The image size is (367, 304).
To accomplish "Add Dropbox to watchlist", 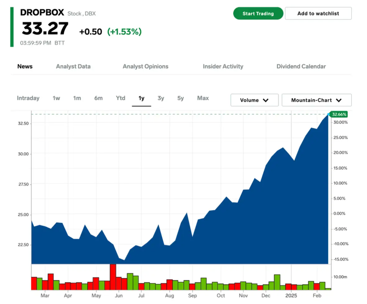I will 318,13.
